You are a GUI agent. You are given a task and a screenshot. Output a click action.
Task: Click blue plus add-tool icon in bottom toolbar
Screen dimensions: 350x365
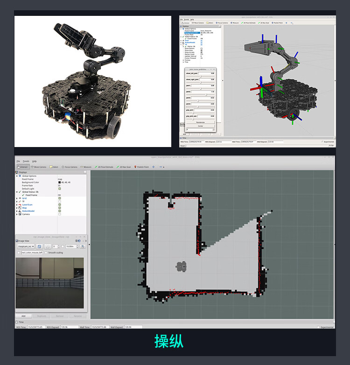154,167
